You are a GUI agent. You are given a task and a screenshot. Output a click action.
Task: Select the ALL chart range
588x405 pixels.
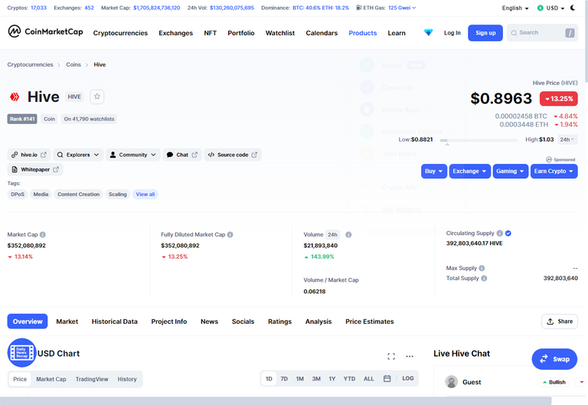(368, 379)
